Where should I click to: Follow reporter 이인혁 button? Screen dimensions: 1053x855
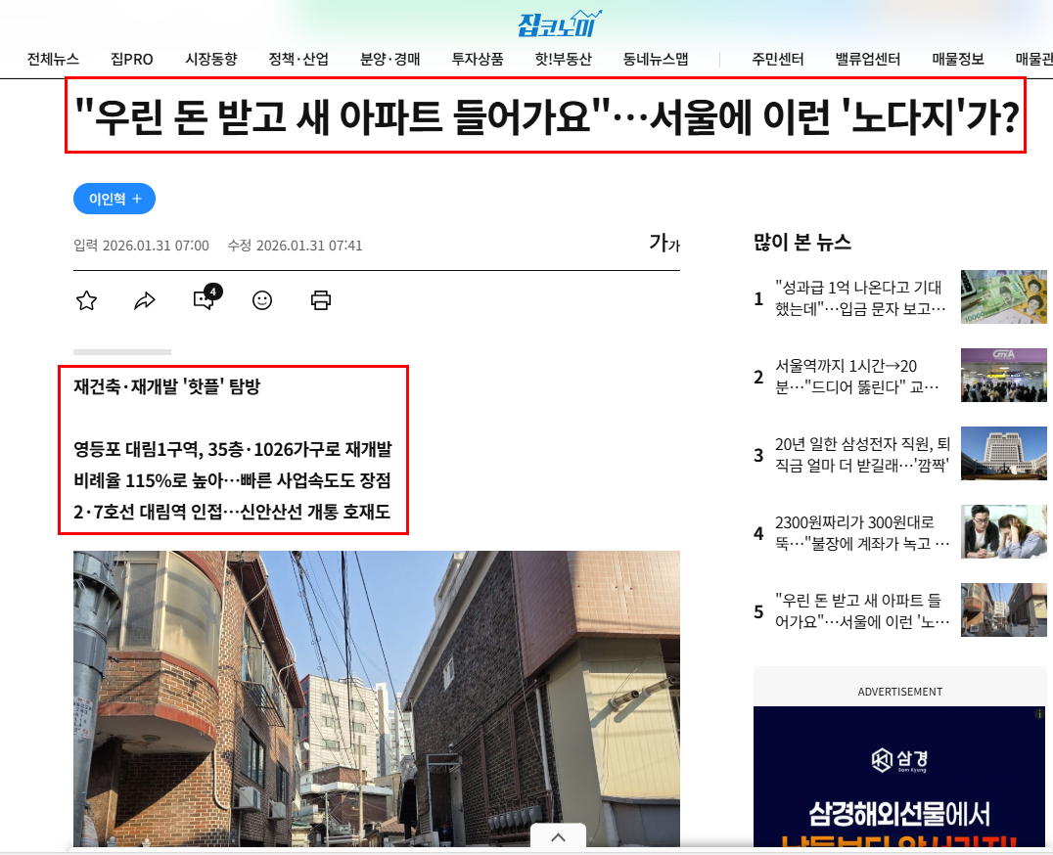pyautogui.click(x=114, y=199)
